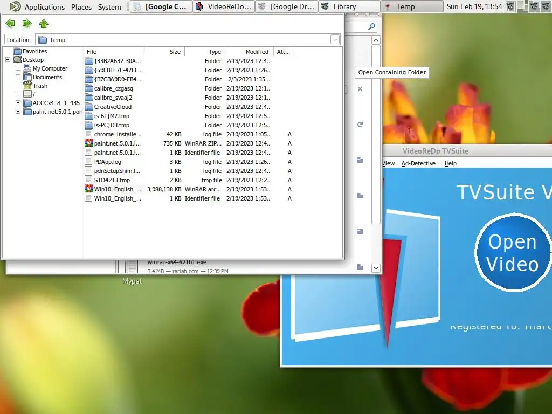Click folder icon below the retry icon
The height and width of the screenshot is (414, 552).
(x=360, y=160)
